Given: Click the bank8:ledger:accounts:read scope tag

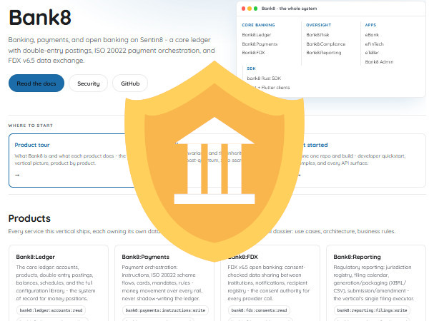Looking at the screenshot, I should pyautogui.click(x=51, y=310).
